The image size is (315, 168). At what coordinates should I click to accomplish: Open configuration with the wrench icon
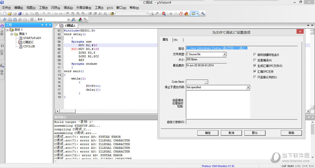click(203, 14)
